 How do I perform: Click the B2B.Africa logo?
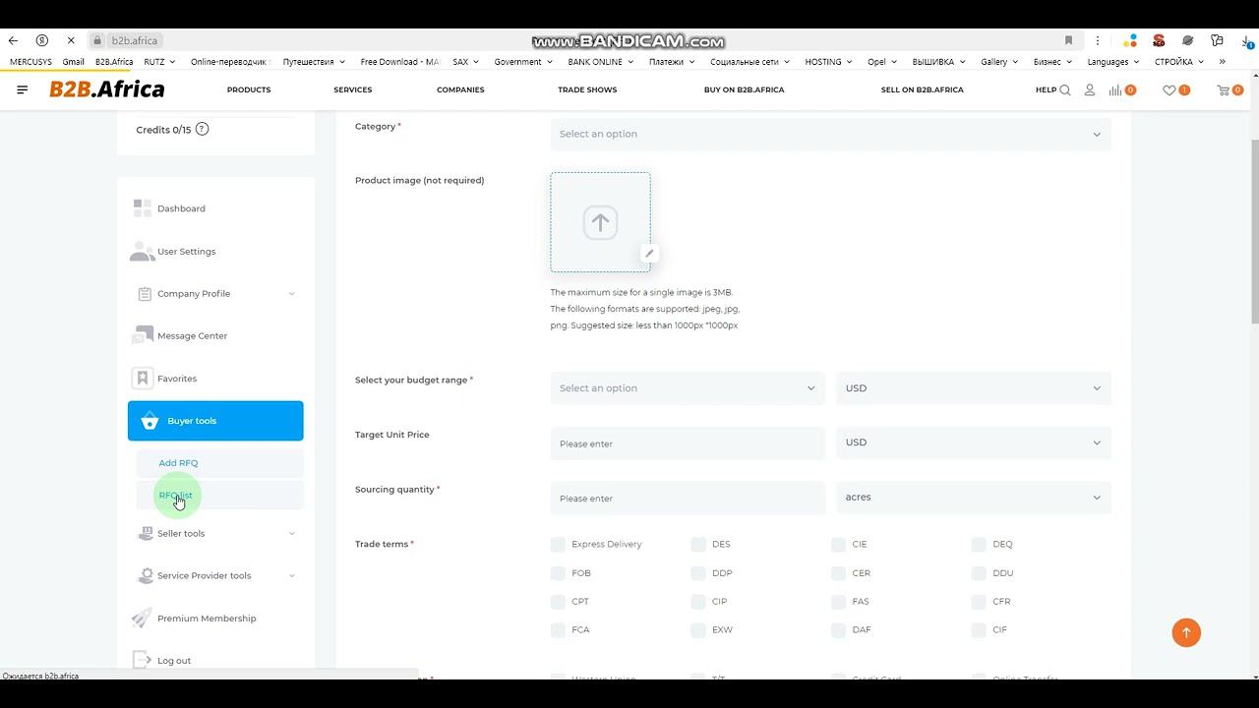(x=107, y=89)
